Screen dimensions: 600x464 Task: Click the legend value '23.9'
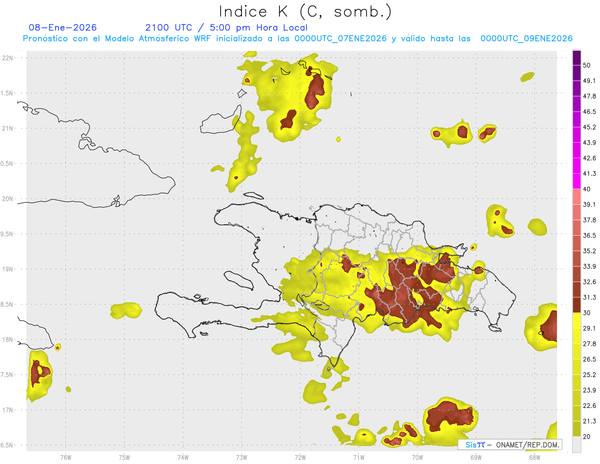tap(589, 390)
